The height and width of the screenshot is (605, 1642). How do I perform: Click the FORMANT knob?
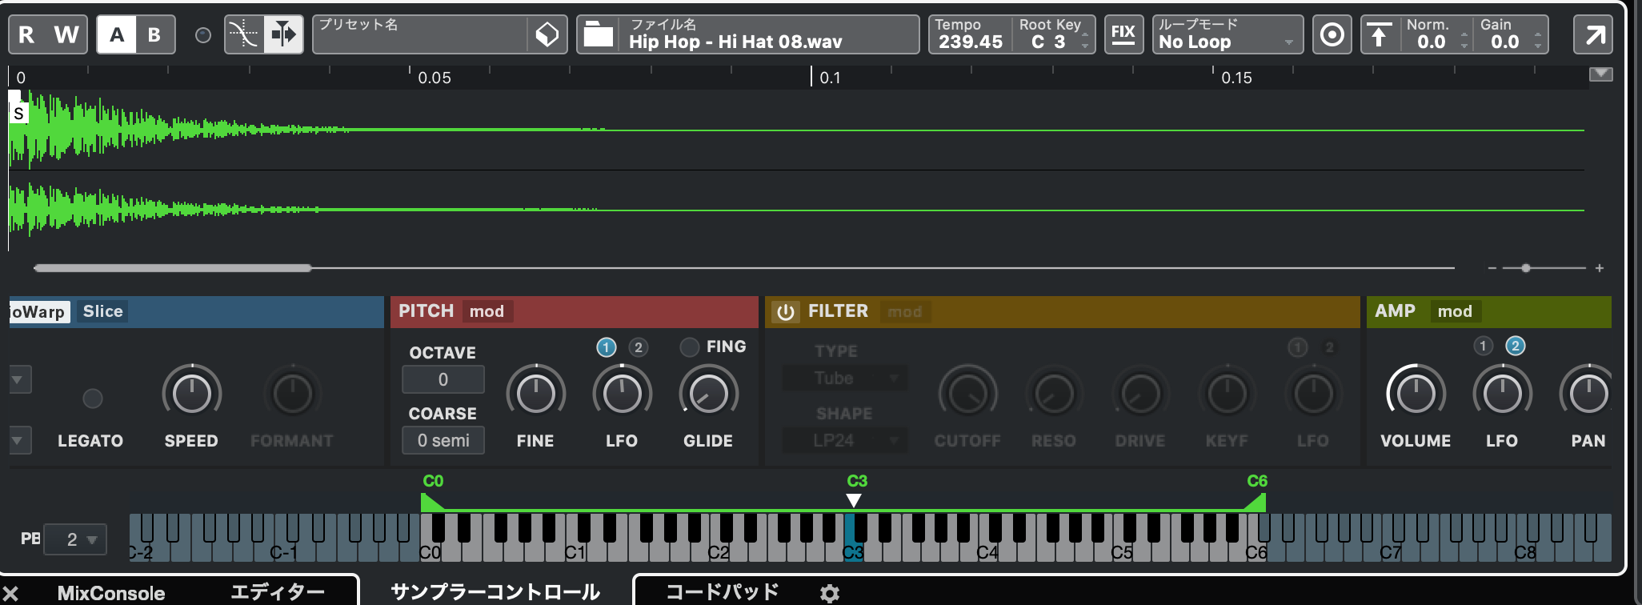[x=292, y=394]
